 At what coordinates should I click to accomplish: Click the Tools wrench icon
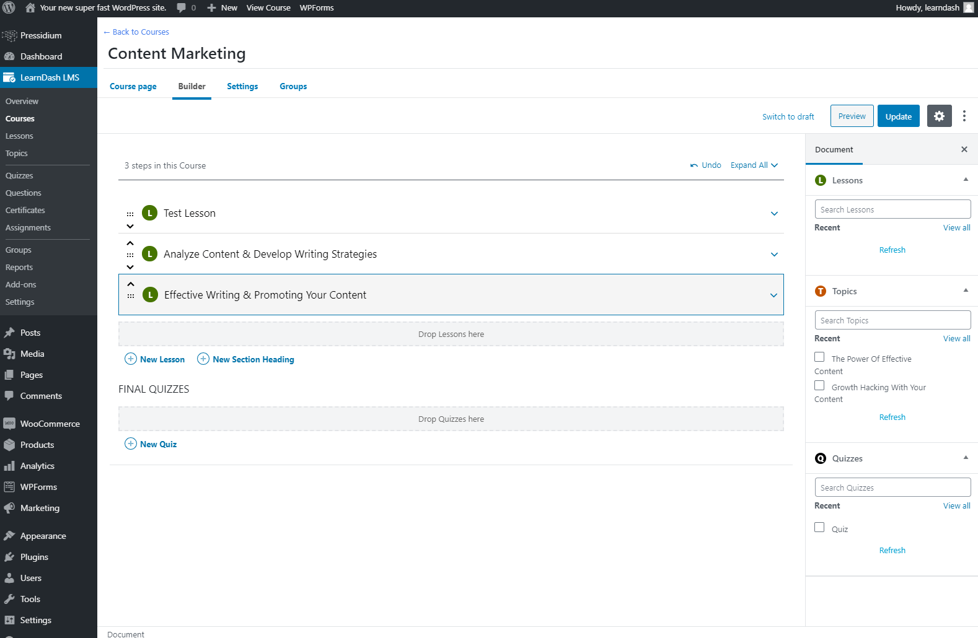point(9,599)
